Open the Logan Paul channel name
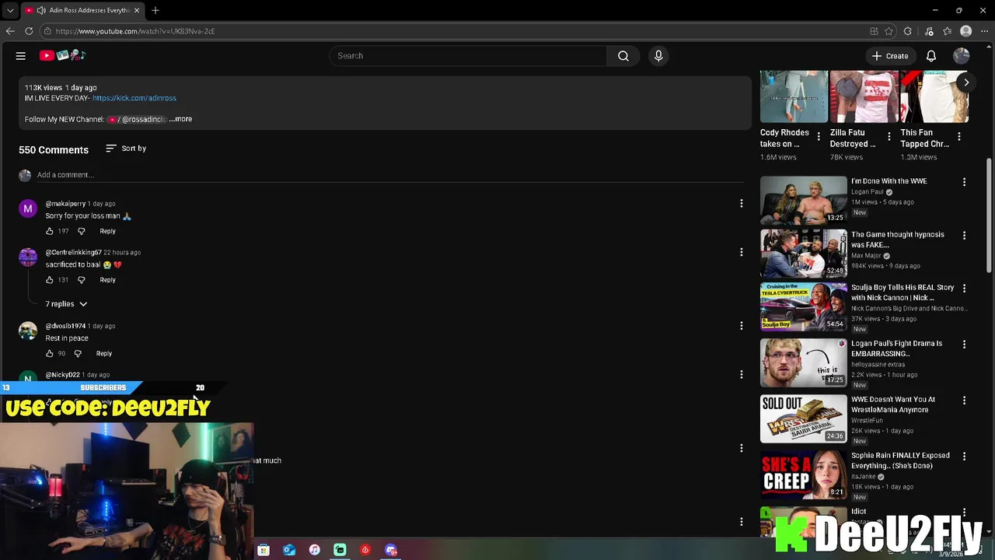 868,191
